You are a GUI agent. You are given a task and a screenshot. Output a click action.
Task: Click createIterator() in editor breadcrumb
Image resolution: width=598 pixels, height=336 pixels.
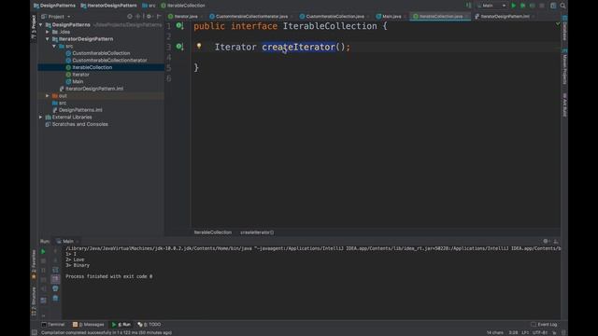pos(257,232)
